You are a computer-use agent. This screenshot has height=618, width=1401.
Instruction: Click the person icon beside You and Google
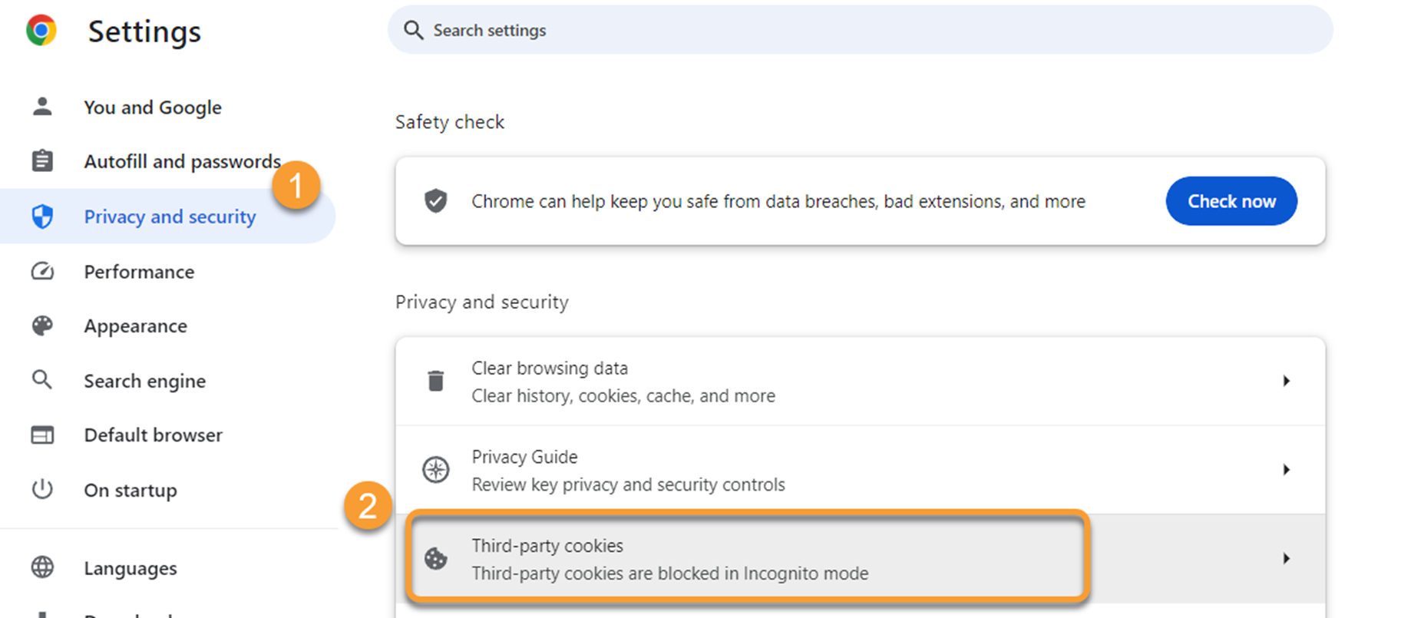(42, 107)
